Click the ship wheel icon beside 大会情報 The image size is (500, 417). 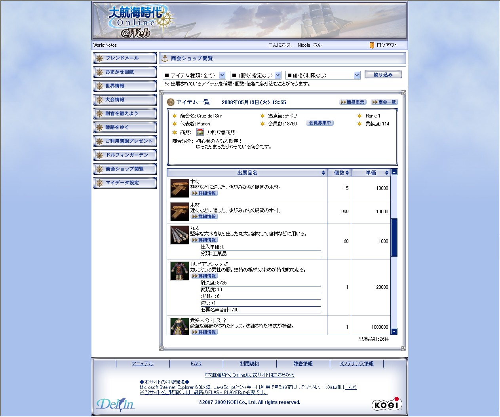click(100, 100)
